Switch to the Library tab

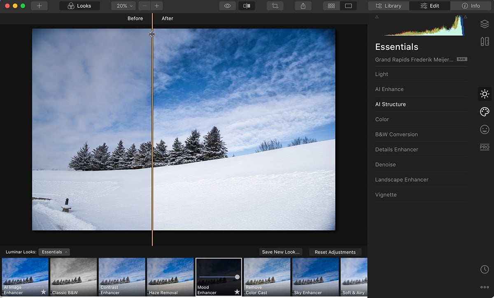pos(388,6)
